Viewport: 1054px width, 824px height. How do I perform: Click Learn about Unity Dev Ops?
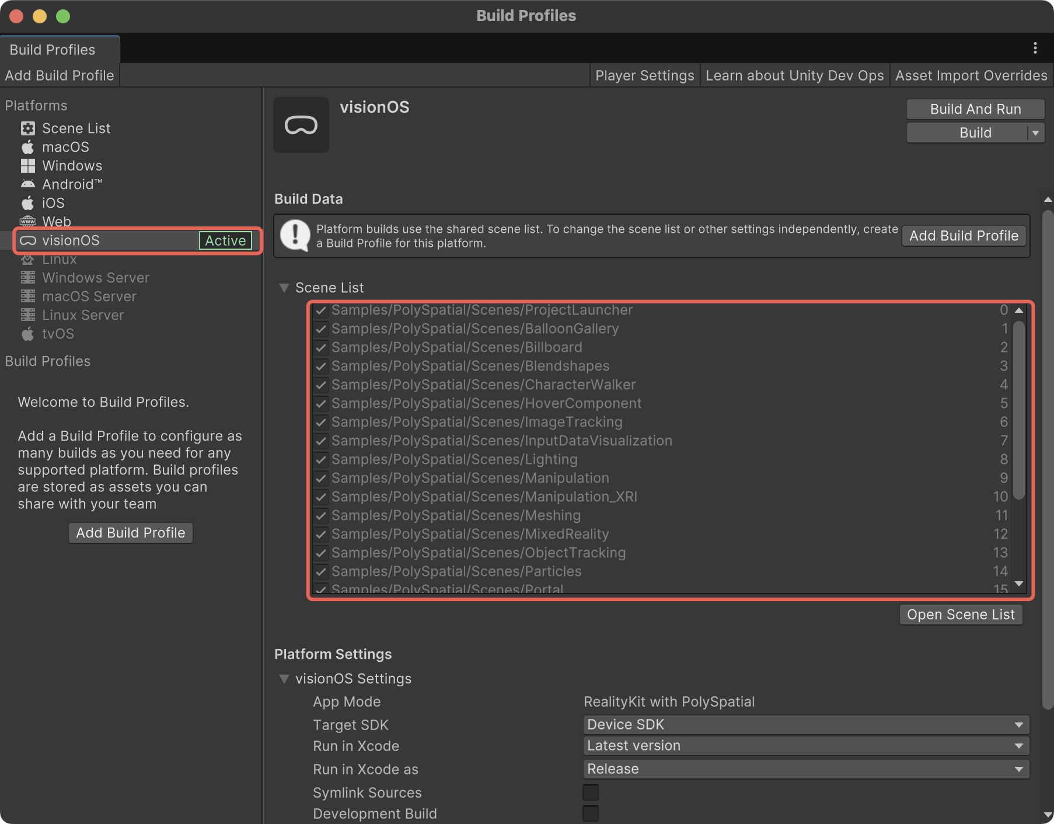pyautogui.click(x=795, y=76)
